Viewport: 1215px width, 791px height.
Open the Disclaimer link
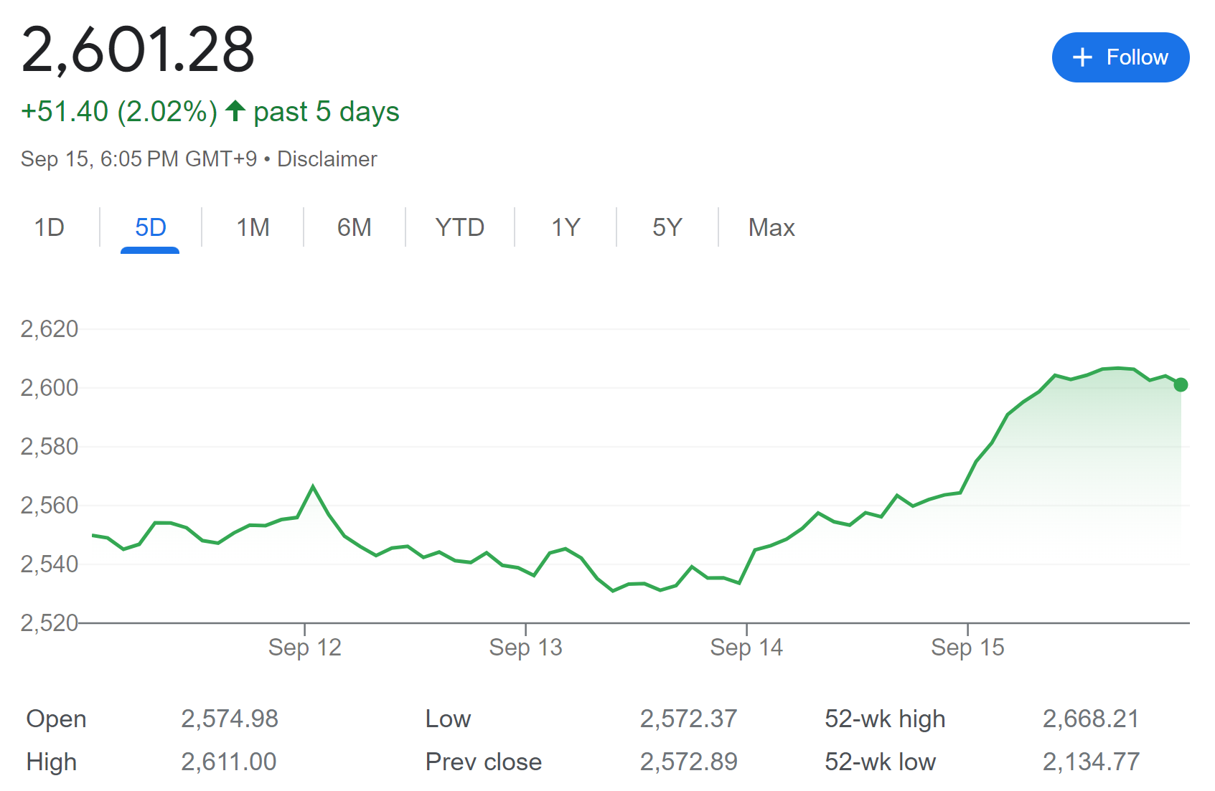click(x=327, y=158)
